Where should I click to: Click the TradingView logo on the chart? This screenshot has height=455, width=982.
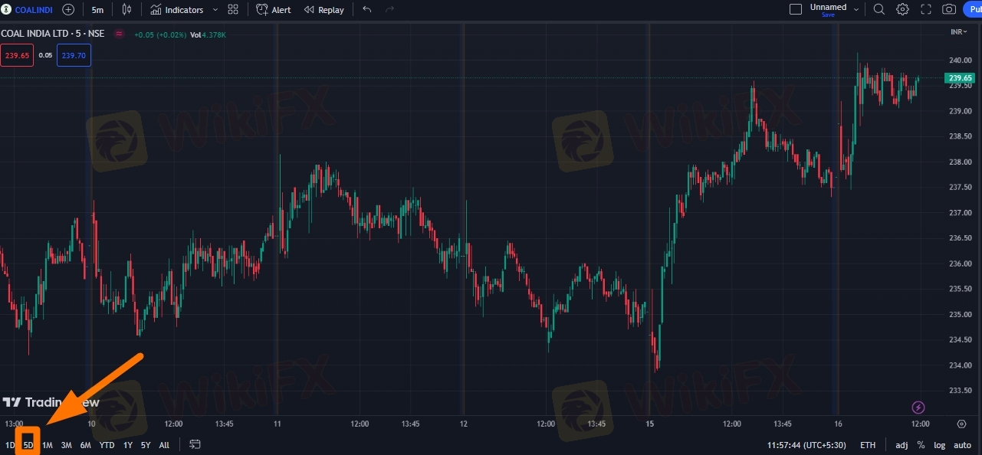click(x=51, y=402)
